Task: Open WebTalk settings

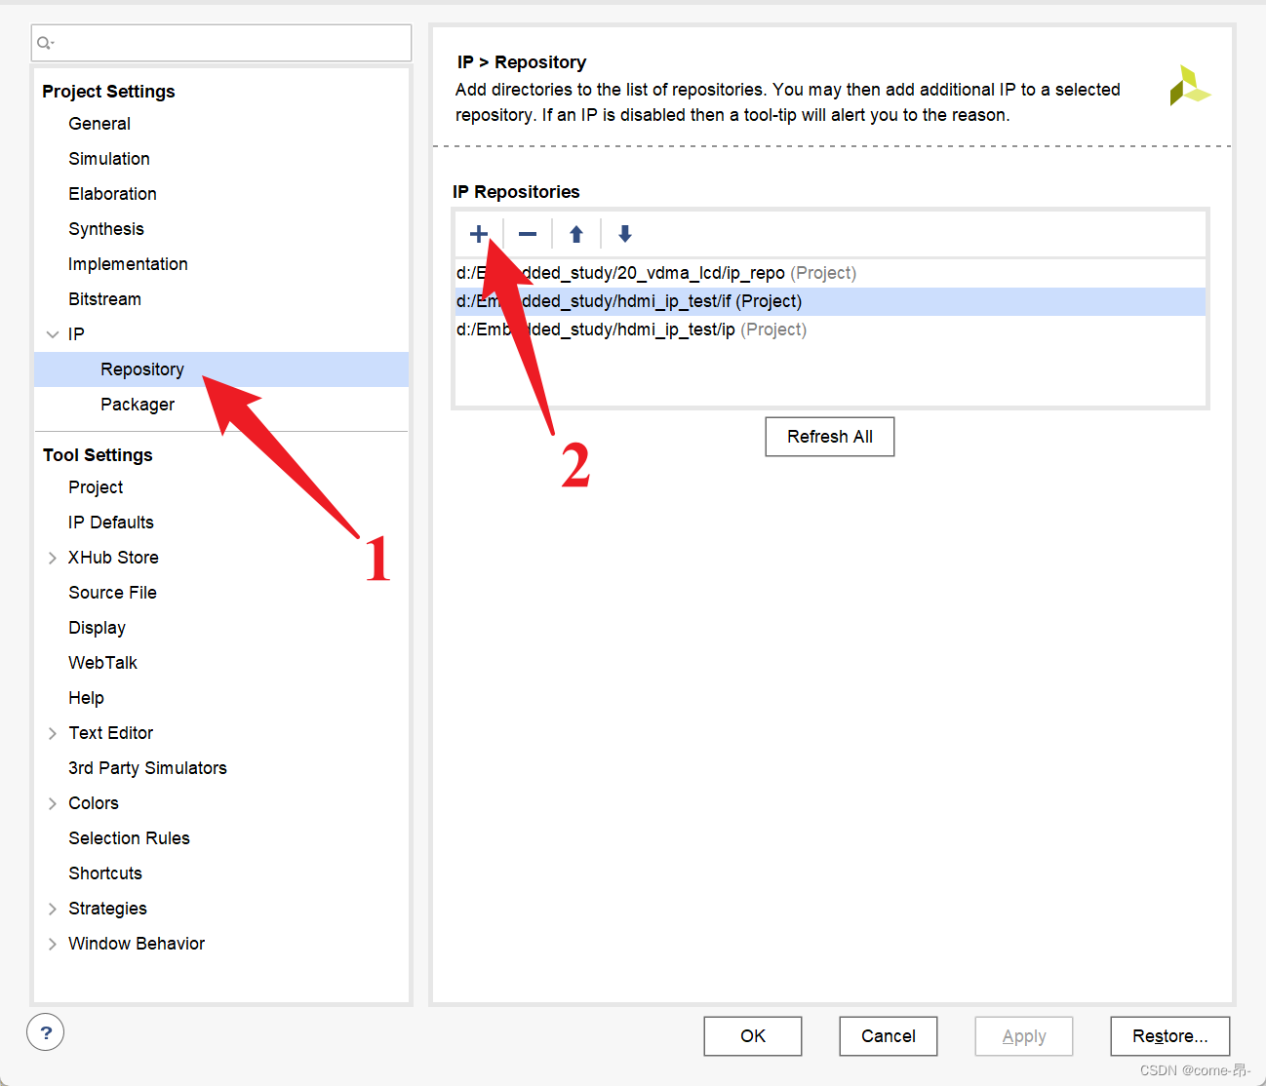Action: (102, 663)
